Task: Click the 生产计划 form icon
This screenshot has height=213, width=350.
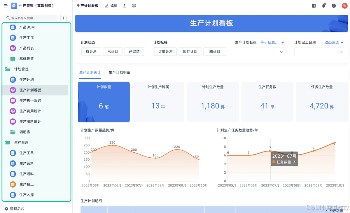Action: (13, 80)
